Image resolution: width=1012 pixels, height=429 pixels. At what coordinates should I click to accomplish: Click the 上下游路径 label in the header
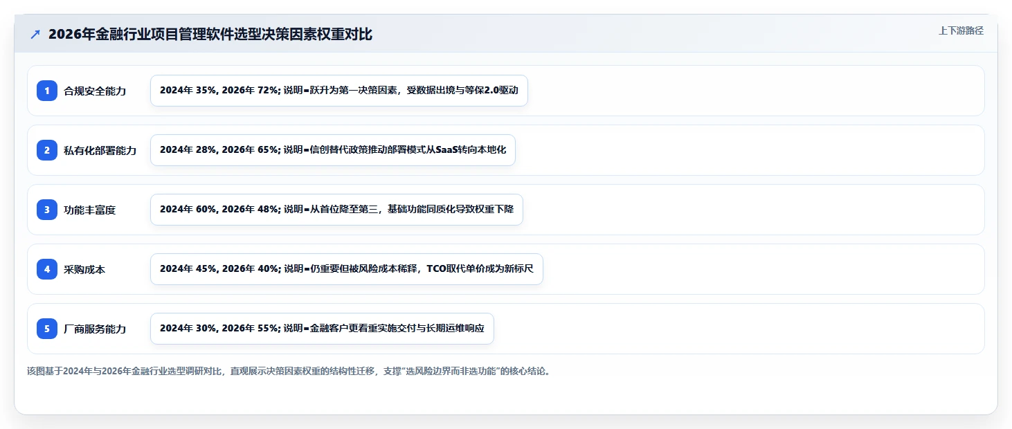[x=961, y=30]
